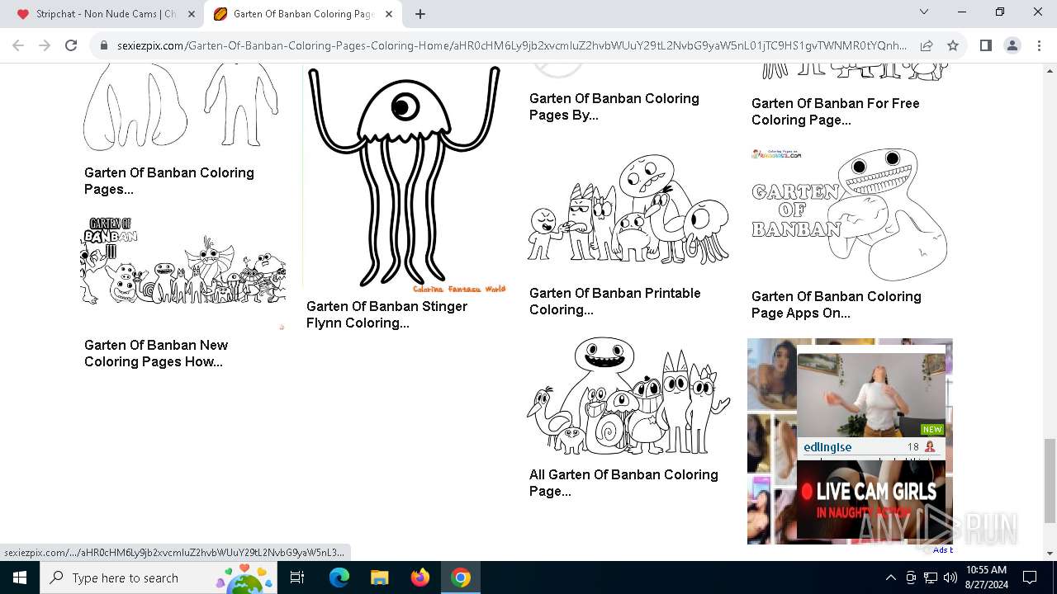The width and height of the screenshot is (1057, 594).
Task: Open Garten Of Banban Coloring Pages... link
Action: tap(169, 181)
